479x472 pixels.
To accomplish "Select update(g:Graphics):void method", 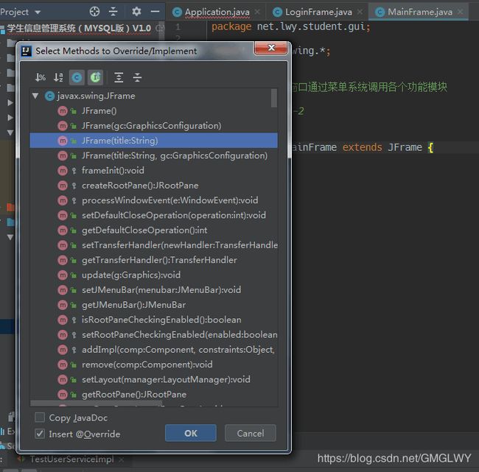I will (154, 275).
